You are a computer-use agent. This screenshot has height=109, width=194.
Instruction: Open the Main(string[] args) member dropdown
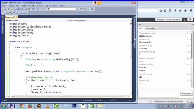pos(100,21)
